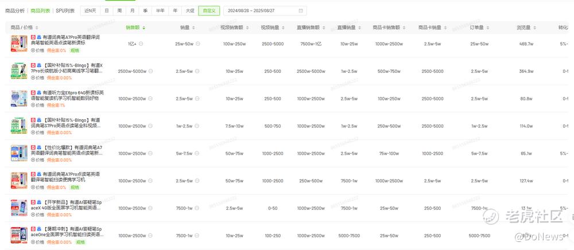Click sort arrows beside 商品卡销售额 header

[404, 28]
